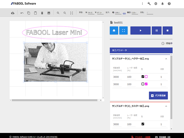Image resolution: width=184 pixels, height=138 pixels.
Task: Click the 安全装置 : ON status text
Action: [165, 137]
